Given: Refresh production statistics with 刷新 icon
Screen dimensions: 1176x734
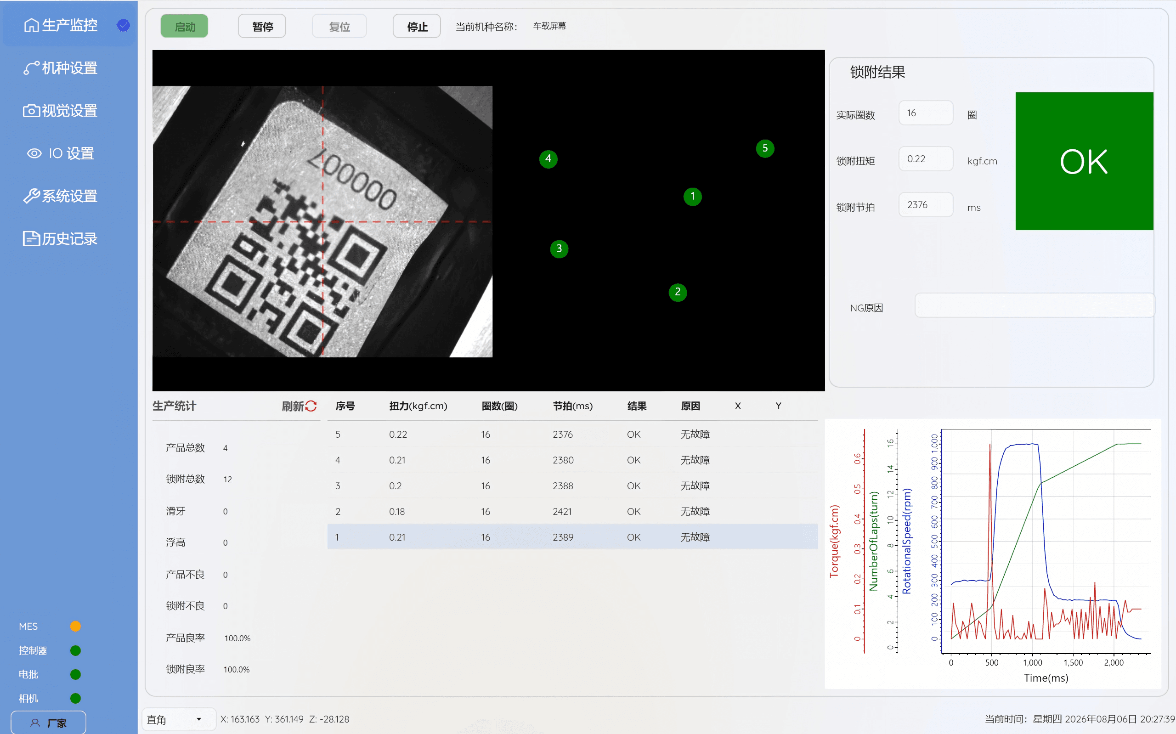Looking at the screenshot, I should [311, 406].
